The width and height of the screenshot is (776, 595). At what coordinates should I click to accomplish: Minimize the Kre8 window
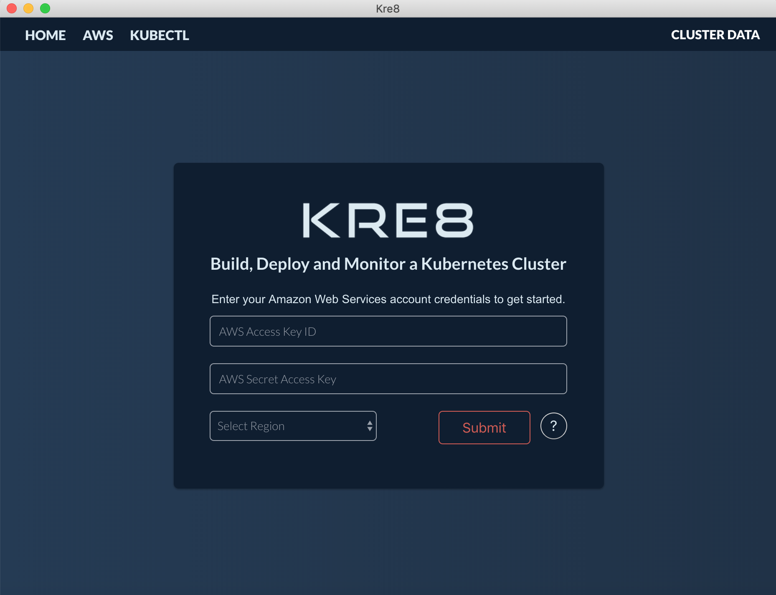[28, 8]
